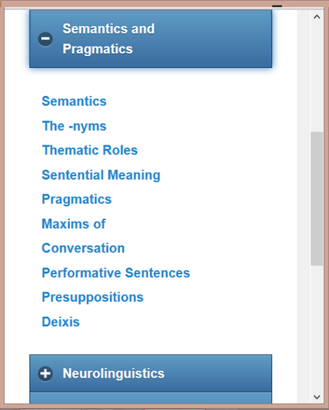Open the Semantics topic link

point(74,101)
